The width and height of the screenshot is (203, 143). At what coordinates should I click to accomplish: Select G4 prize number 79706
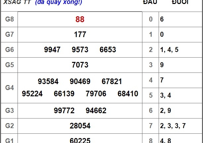96,94
